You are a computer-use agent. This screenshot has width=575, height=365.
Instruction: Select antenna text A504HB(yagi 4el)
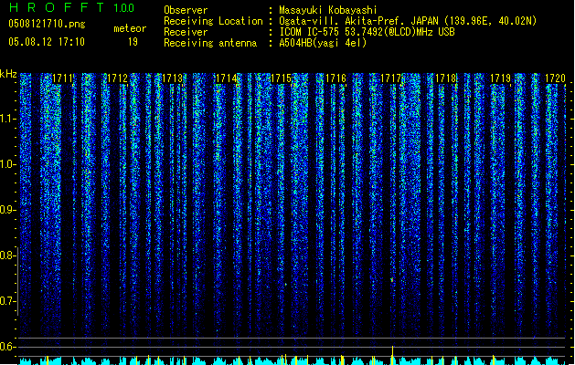[323, 43]
